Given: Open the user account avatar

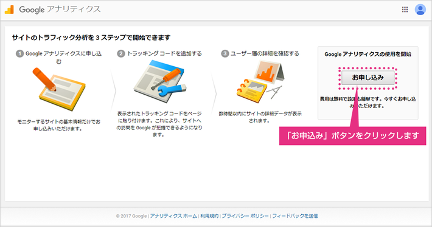Looking at the screenshot, I should pos(420,10).
